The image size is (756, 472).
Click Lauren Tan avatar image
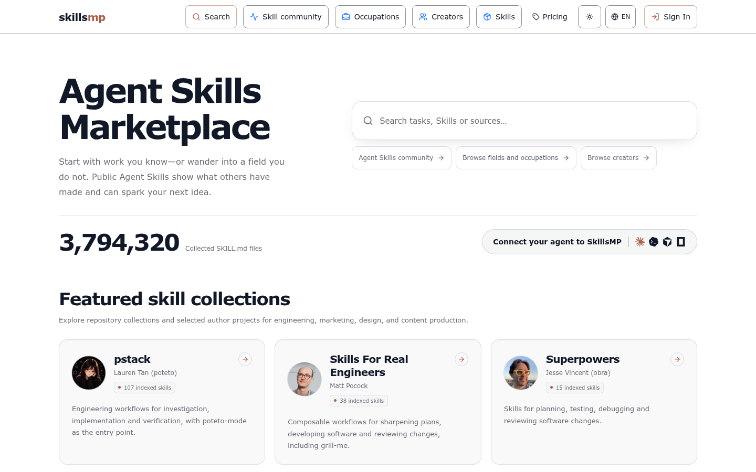point(89,373)
